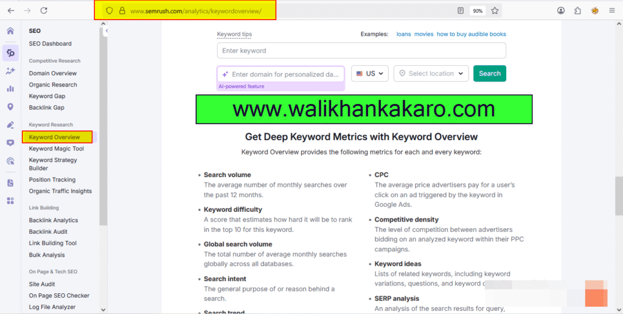Click the browser forward arrow

(x=27, y=11)
